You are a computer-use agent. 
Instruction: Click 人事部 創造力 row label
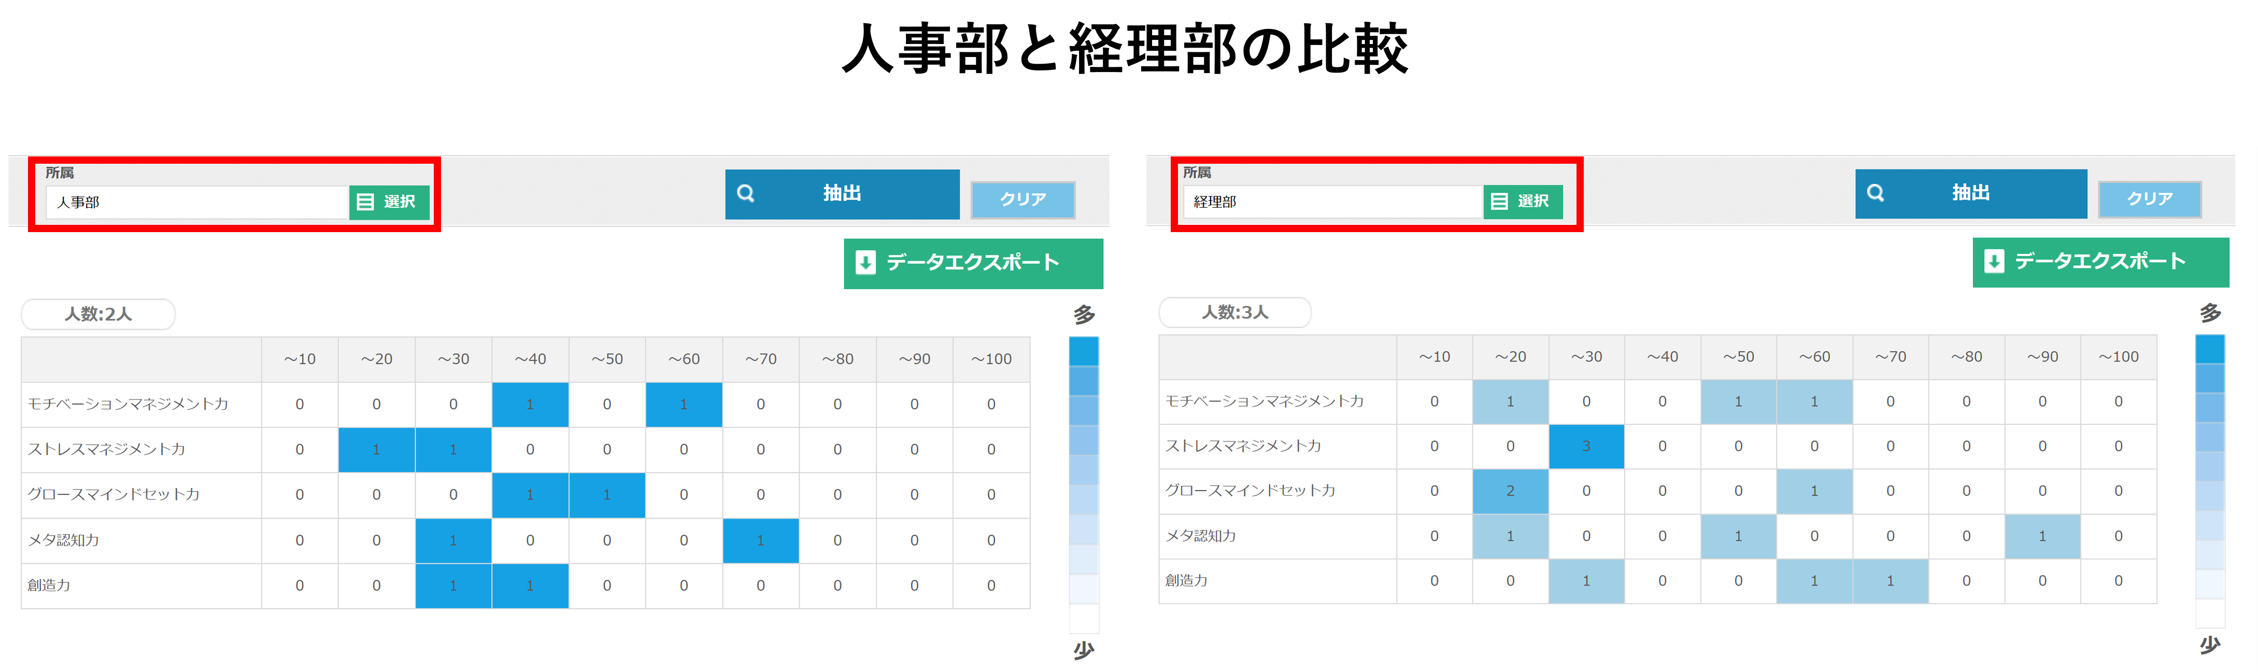coord(49,584)
